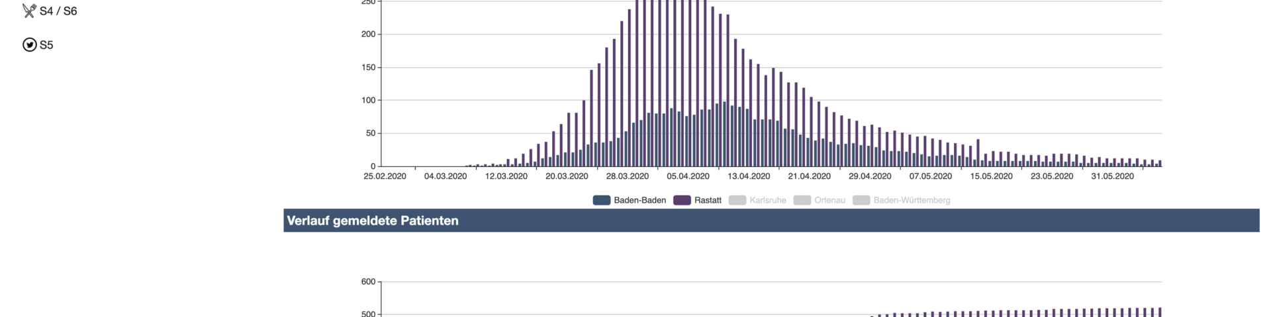Viewport: 1271px width, 317px height.
Task: Click the gray Baden-Württemberg legend swatch
Action: 861,200
